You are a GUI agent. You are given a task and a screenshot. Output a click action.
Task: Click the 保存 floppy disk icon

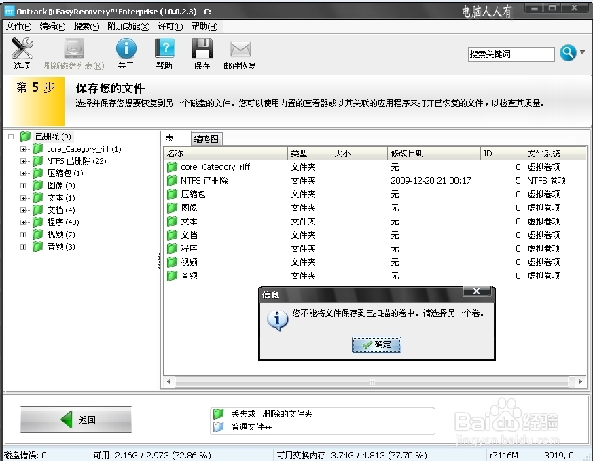pos(202,48)
